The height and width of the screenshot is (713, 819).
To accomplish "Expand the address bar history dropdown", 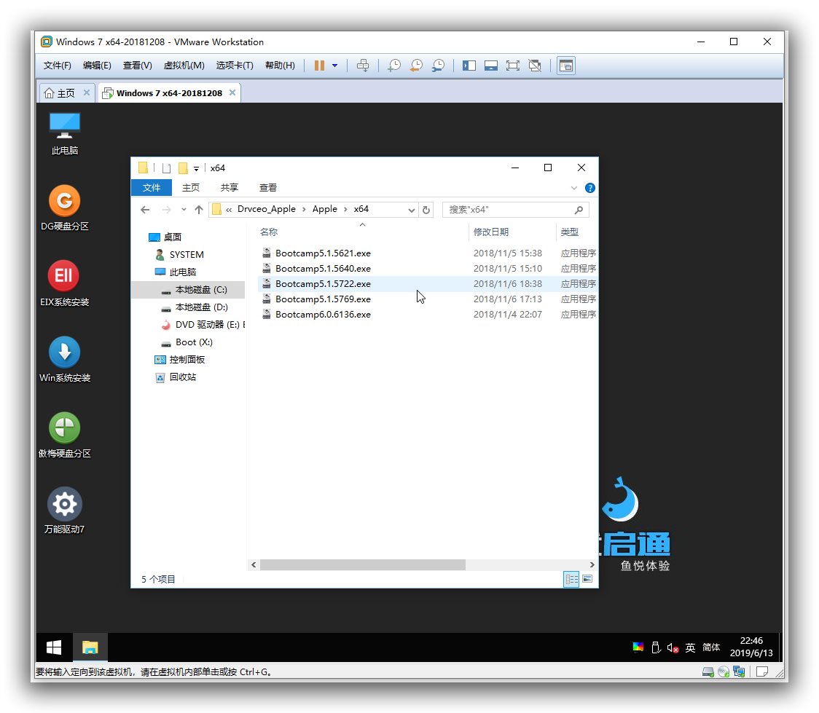I will click(411, 210).
